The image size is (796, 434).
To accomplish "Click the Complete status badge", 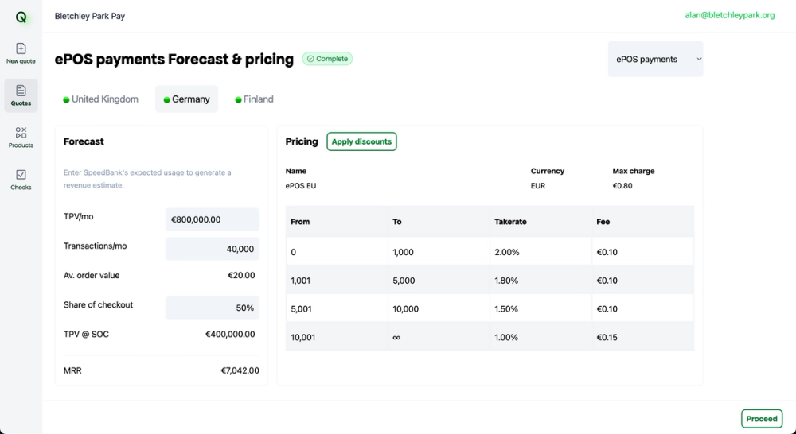I will tap(327, 59).
